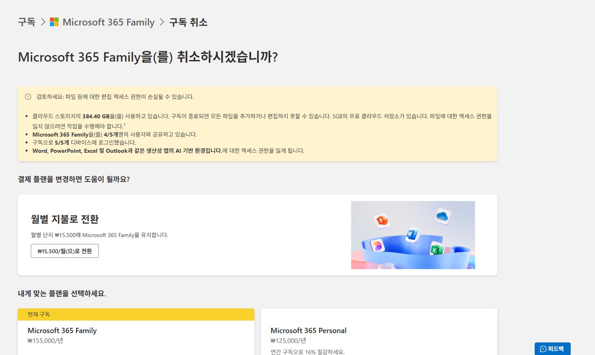Screen dimensions: 595x355
Task: Switch to ₩15,500 monthly billing
Action: coord(65,251)
